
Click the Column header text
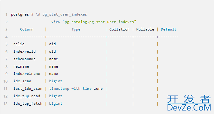point(27,29)
